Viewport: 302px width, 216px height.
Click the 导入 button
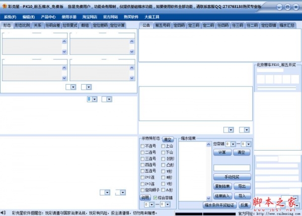click(242, 196)
